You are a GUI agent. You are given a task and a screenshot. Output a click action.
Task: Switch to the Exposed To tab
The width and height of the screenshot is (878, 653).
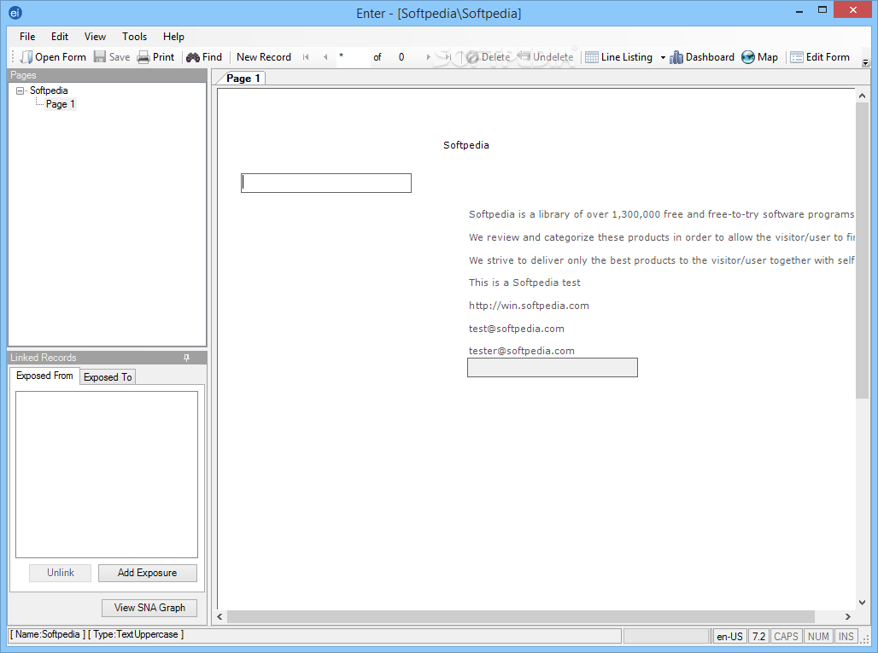108,377
